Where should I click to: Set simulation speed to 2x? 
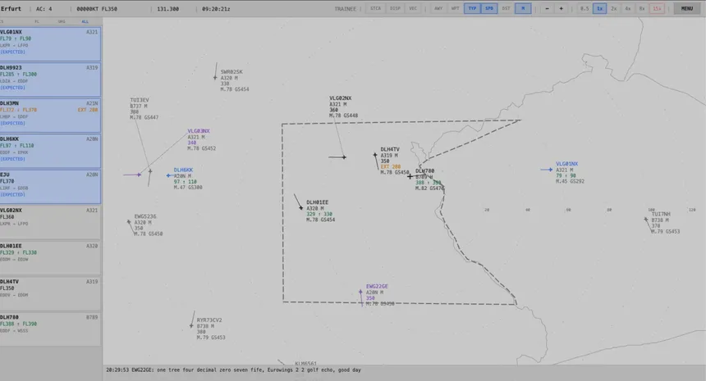pyautogui.click(x=614, y=8)
